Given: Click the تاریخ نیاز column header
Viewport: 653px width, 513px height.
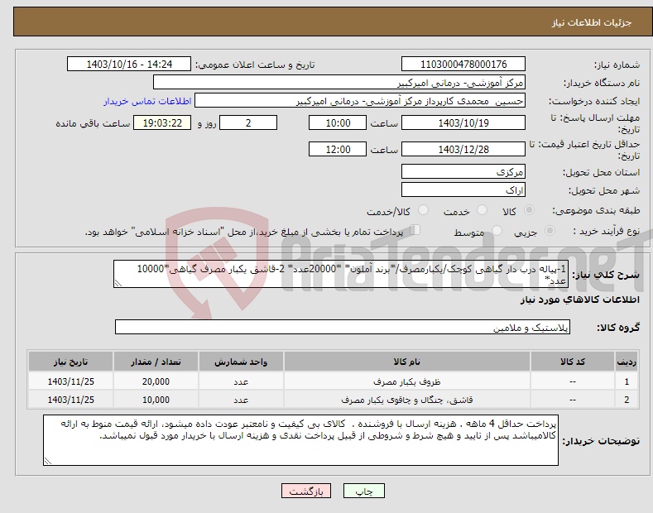Looking at the screenshot, I should coord(71,362).
